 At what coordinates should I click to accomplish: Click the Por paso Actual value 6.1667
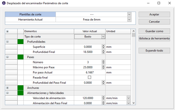click(x=90, y=72)
